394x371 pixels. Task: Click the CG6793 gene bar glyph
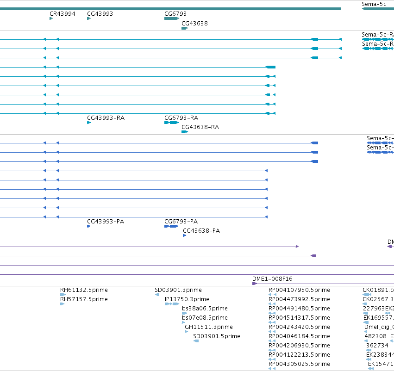pos(172,19)
